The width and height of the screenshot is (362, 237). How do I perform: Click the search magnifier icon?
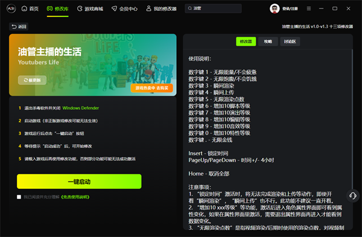[190, 8]
